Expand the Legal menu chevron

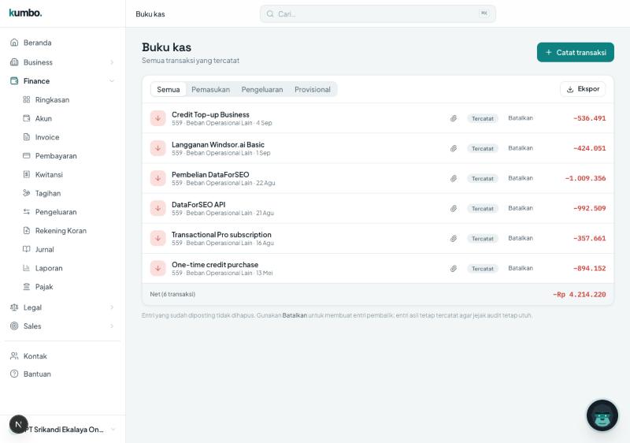pyautogui.click(x=112, y=307)
